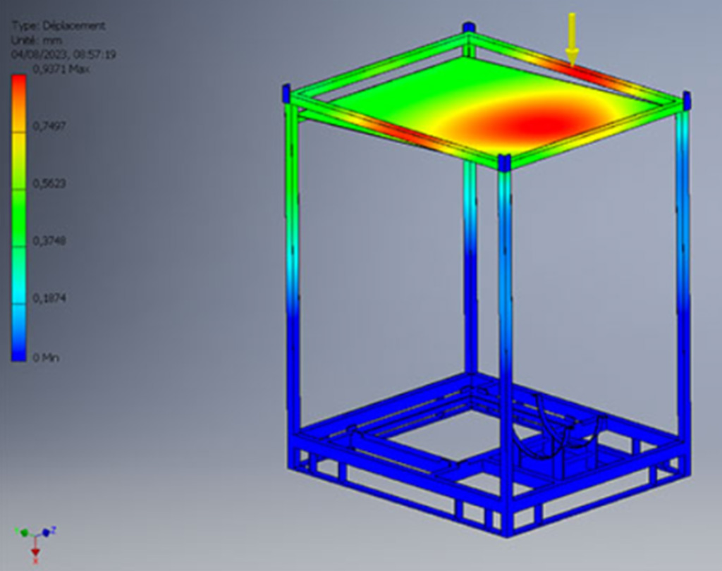Click the 04/08/2023 timestamp text

point(63,54)
